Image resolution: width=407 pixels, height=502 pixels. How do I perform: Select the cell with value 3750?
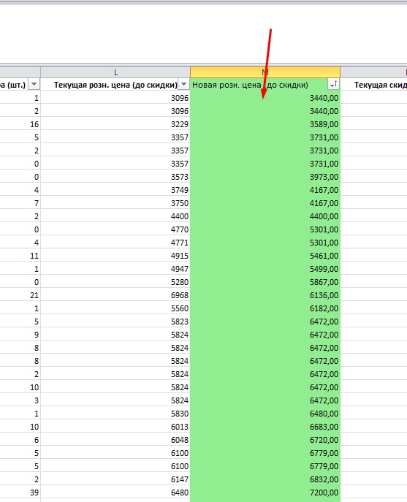(x=115, y=203)
